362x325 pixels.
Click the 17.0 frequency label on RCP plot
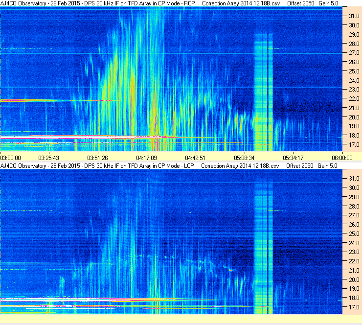tap(354, 144)
